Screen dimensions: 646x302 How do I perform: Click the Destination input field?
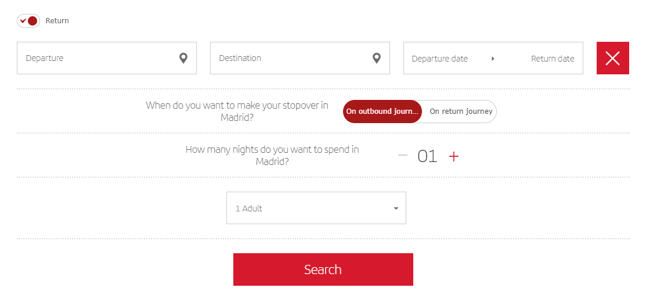(300, 58)
